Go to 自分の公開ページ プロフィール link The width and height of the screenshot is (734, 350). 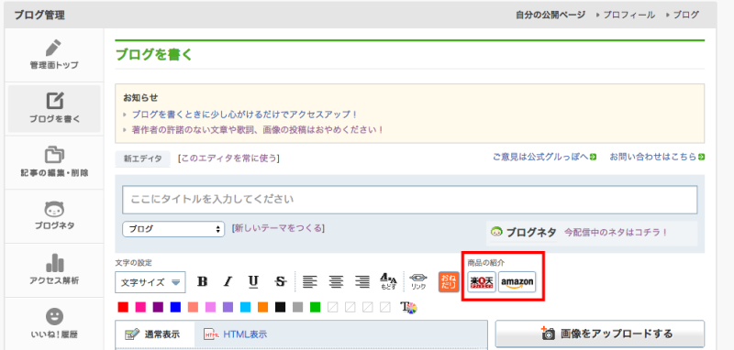coord(628,15)
